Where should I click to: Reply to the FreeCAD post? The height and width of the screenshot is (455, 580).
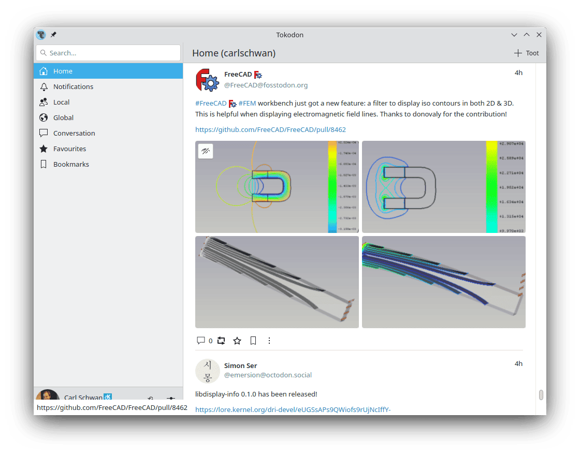[201, 341]
